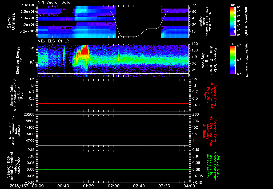Click the '9400' scanner position tick label
The height and width of the screenshot is (189, 273).
pos(30,134)
